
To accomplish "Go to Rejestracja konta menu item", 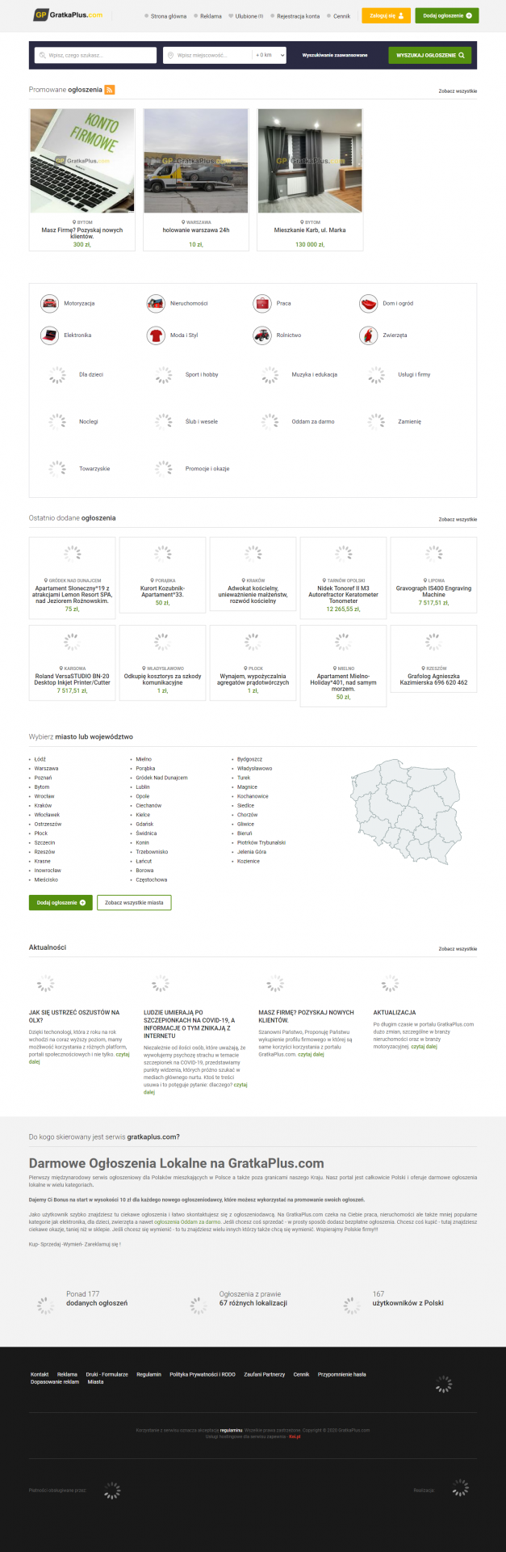I will point(298,16).
